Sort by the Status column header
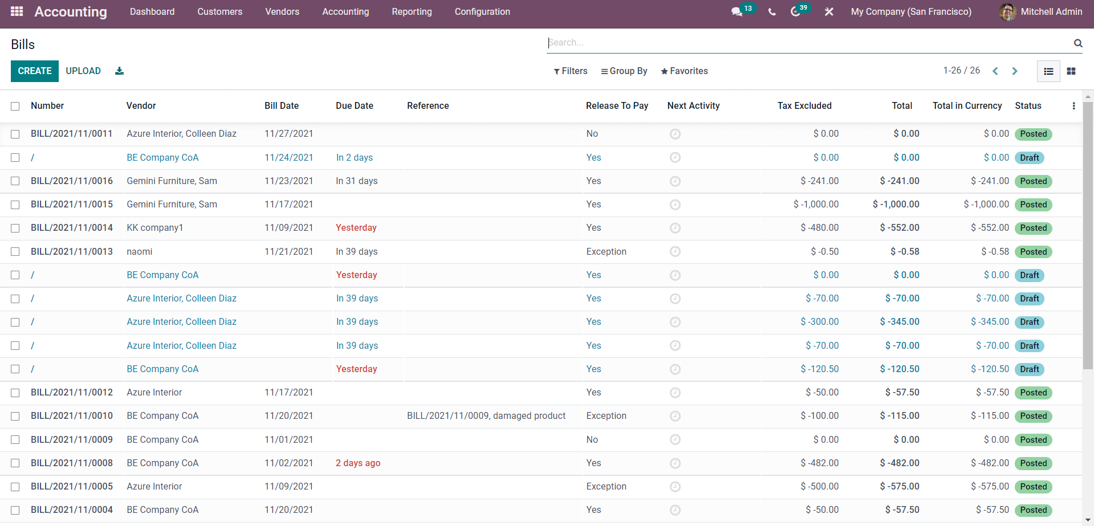Viewport: 1094px width, 526px height. coord(1028,106)
